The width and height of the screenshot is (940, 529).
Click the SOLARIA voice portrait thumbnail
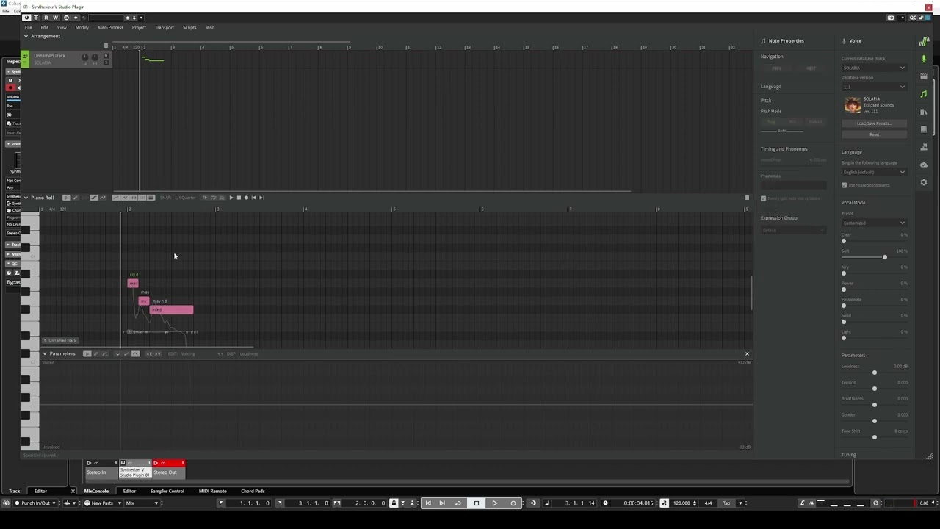pos(852,105)
